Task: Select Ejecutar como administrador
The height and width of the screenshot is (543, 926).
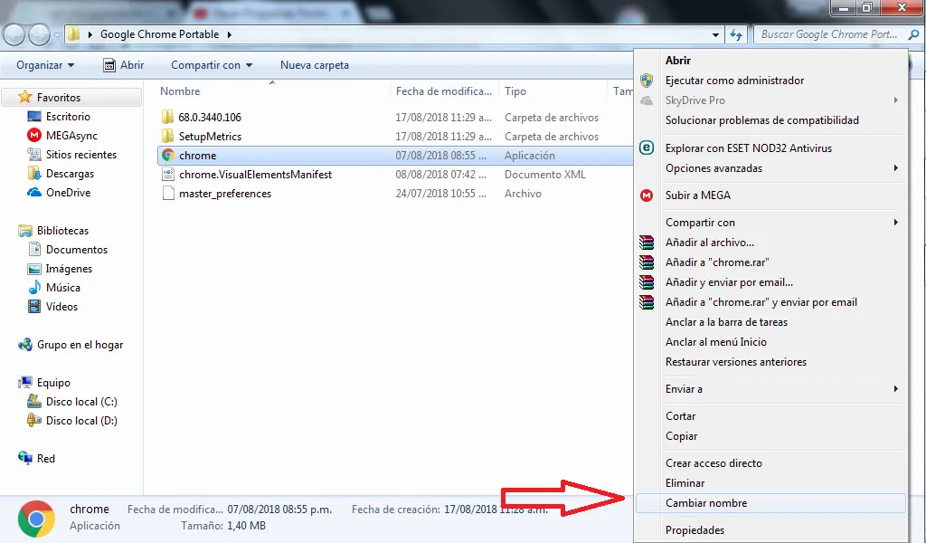Action: pos(770,81)
